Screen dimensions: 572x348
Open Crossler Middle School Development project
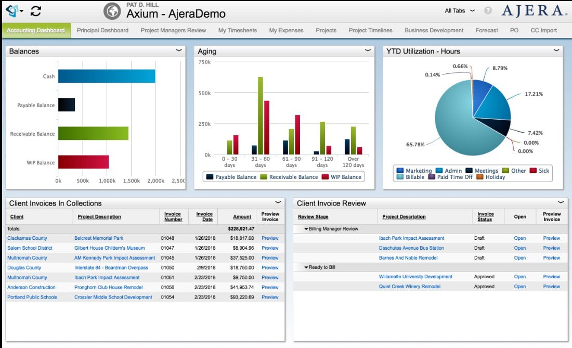tap(113, 298)
